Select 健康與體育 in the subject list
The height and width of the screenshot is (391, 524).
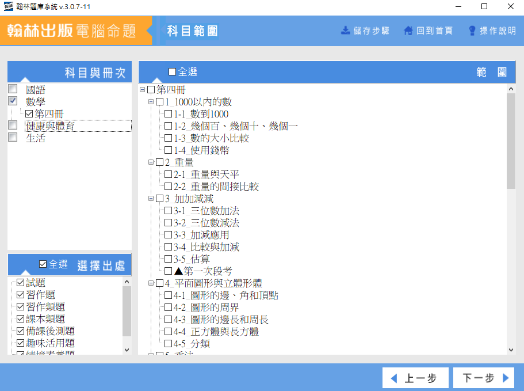click(x=50, y=126)
